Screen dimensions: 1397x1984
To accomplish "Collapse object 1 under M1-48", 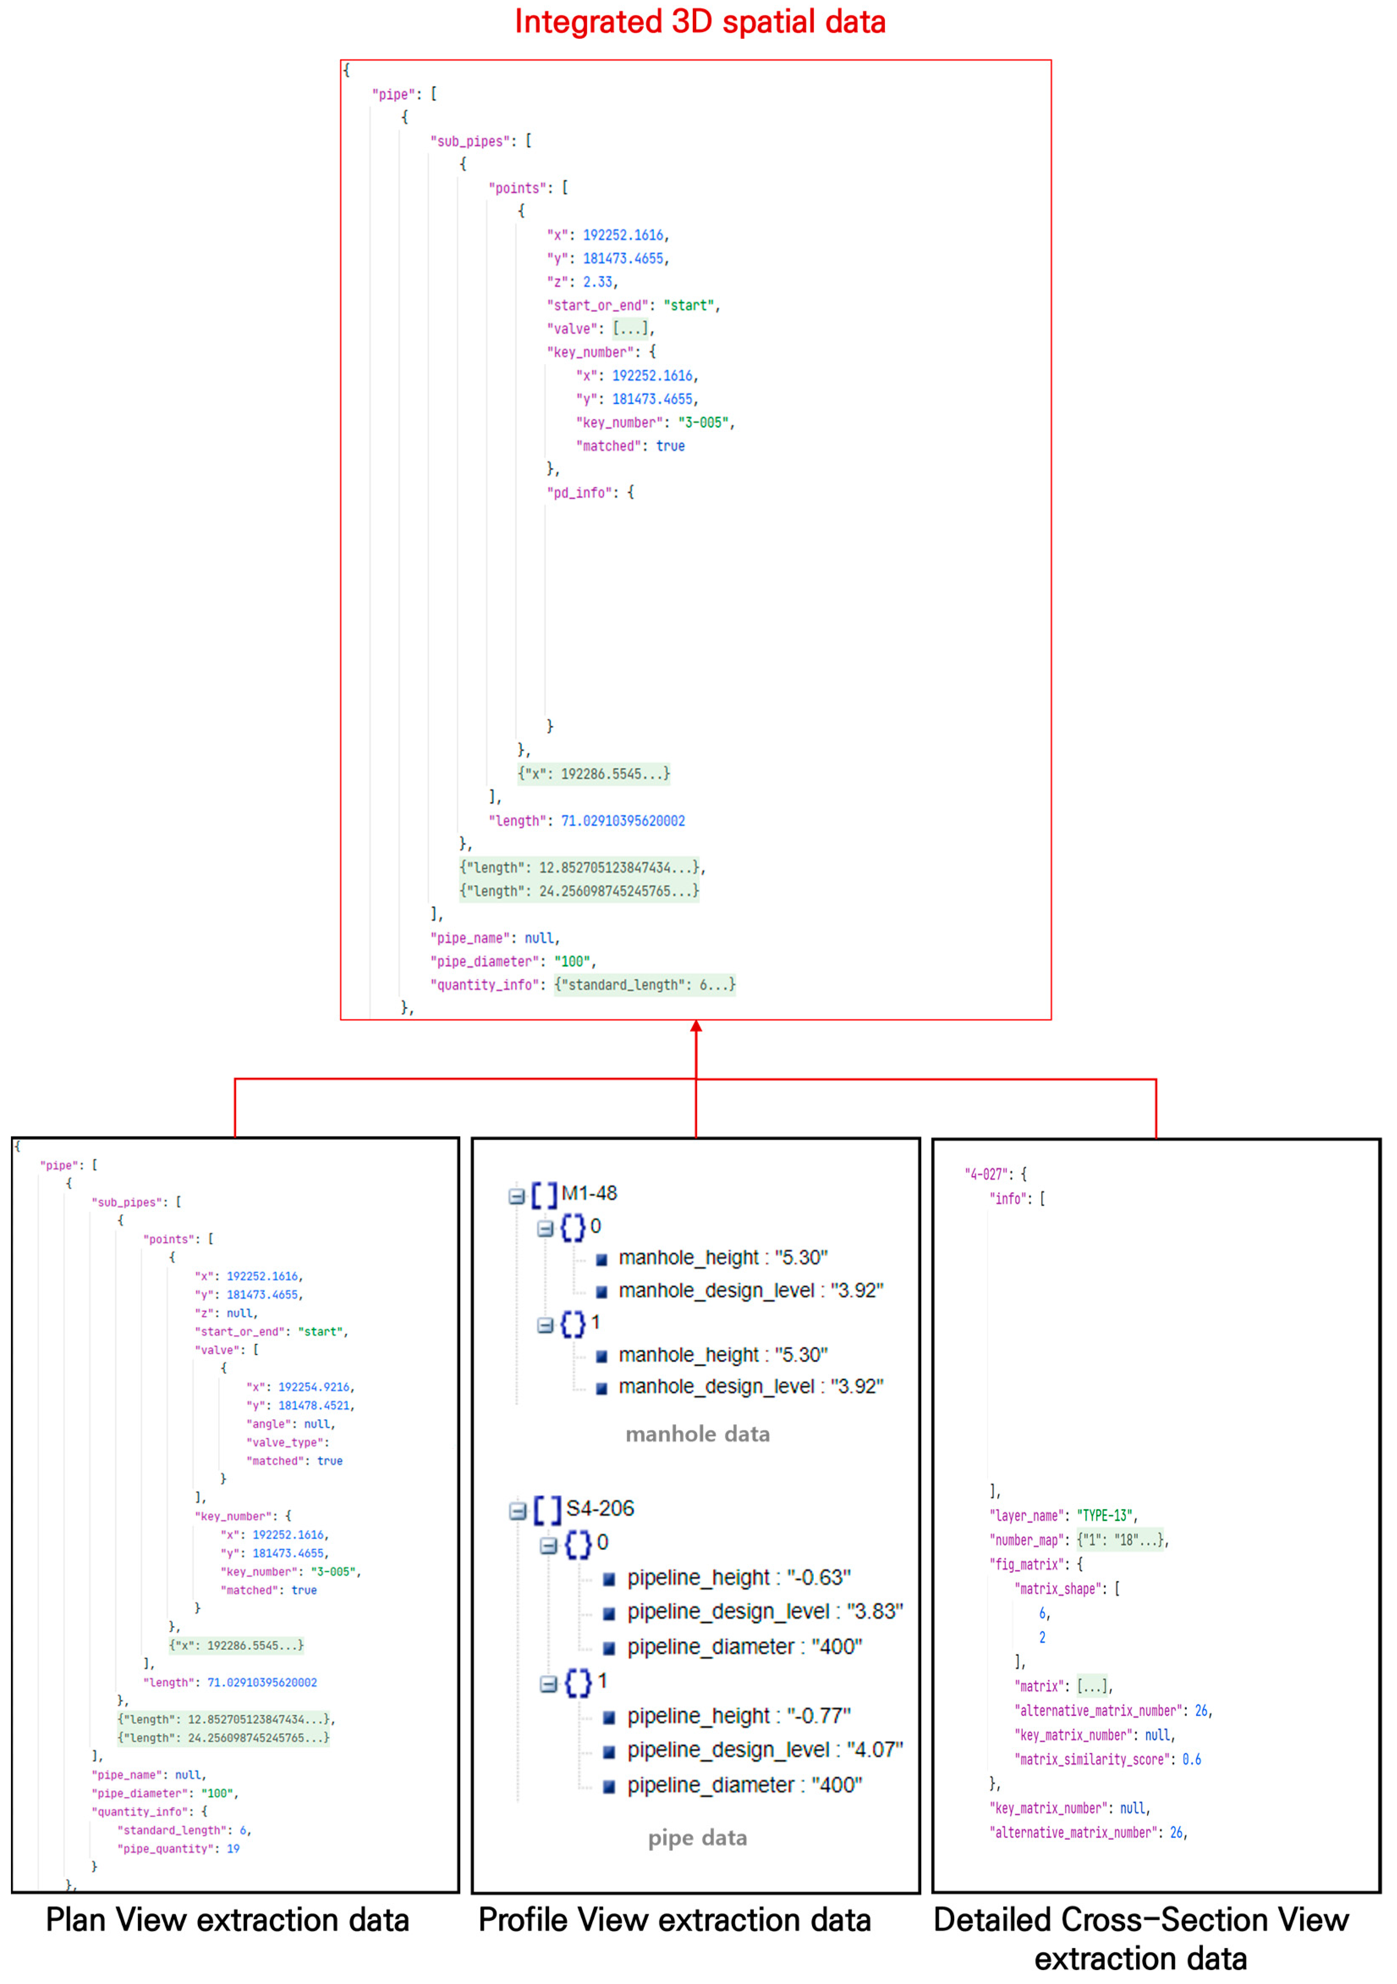I will (x=545, y=1325).
